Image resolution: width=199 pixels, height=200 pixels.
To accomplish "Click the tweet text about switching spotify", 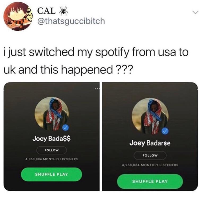I will click(96, 61).
